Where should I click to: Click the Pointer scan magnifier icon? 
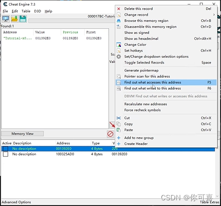(119, 76)
